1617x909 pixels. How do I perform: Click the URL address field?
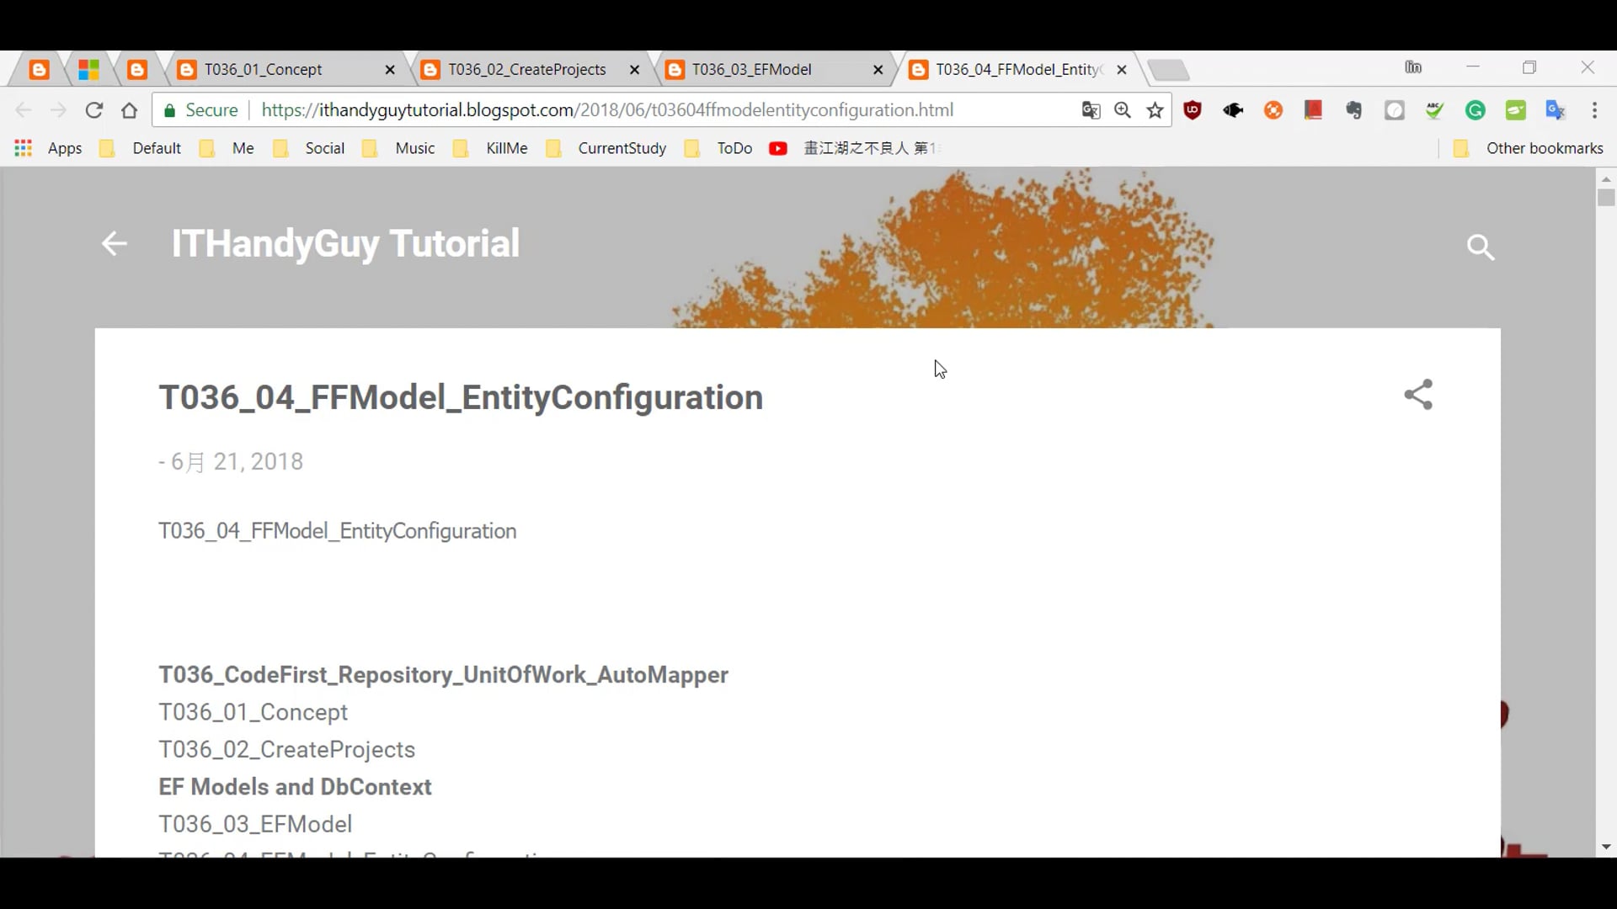tap(606, 110)
